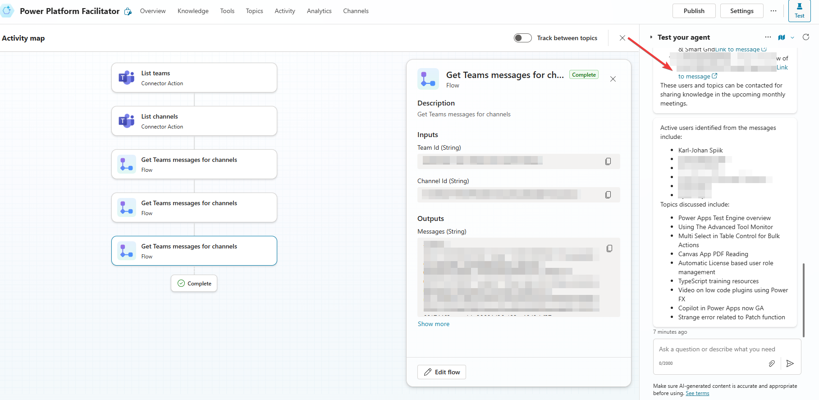Send the message with arrow icon

coord(790,363)
